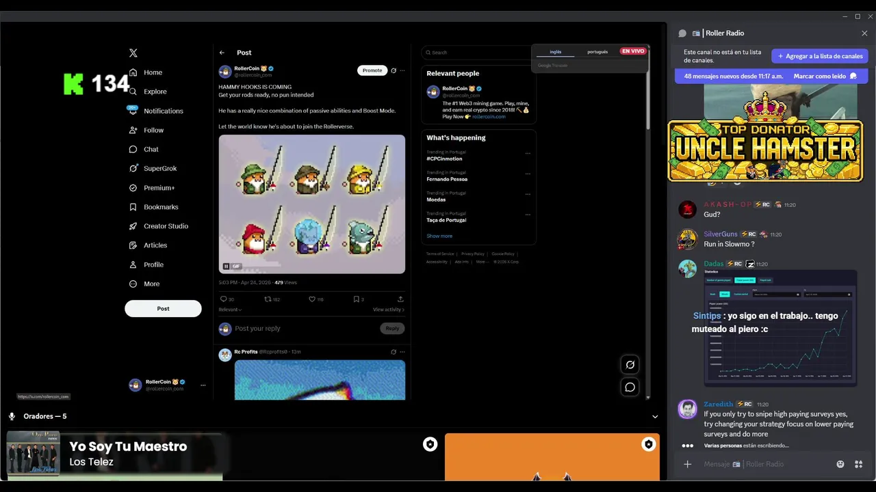Open the RollerCoin post's three-dot menu
The width and height of the screenshot is (876, 492).
(402, 70)
